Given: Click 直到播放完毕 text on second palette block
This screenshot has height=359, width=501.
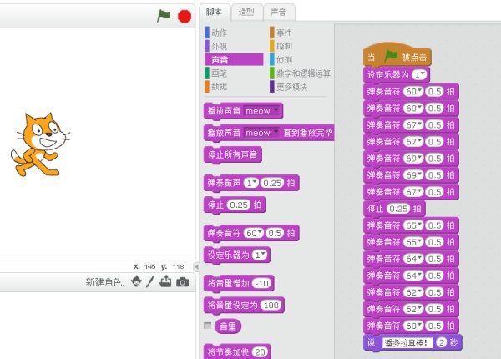Looking at the screenshot, I should (x=308, y=133).
